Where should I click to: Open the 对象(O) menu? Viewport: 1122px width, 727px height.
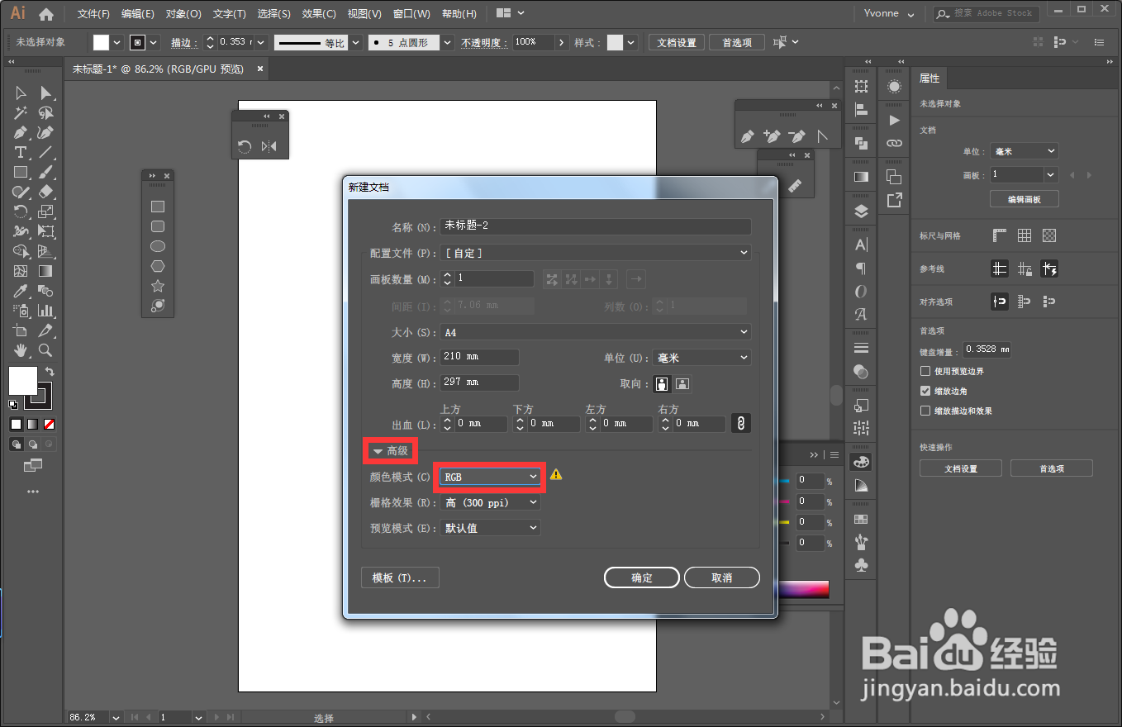click(x=183, y=14)
